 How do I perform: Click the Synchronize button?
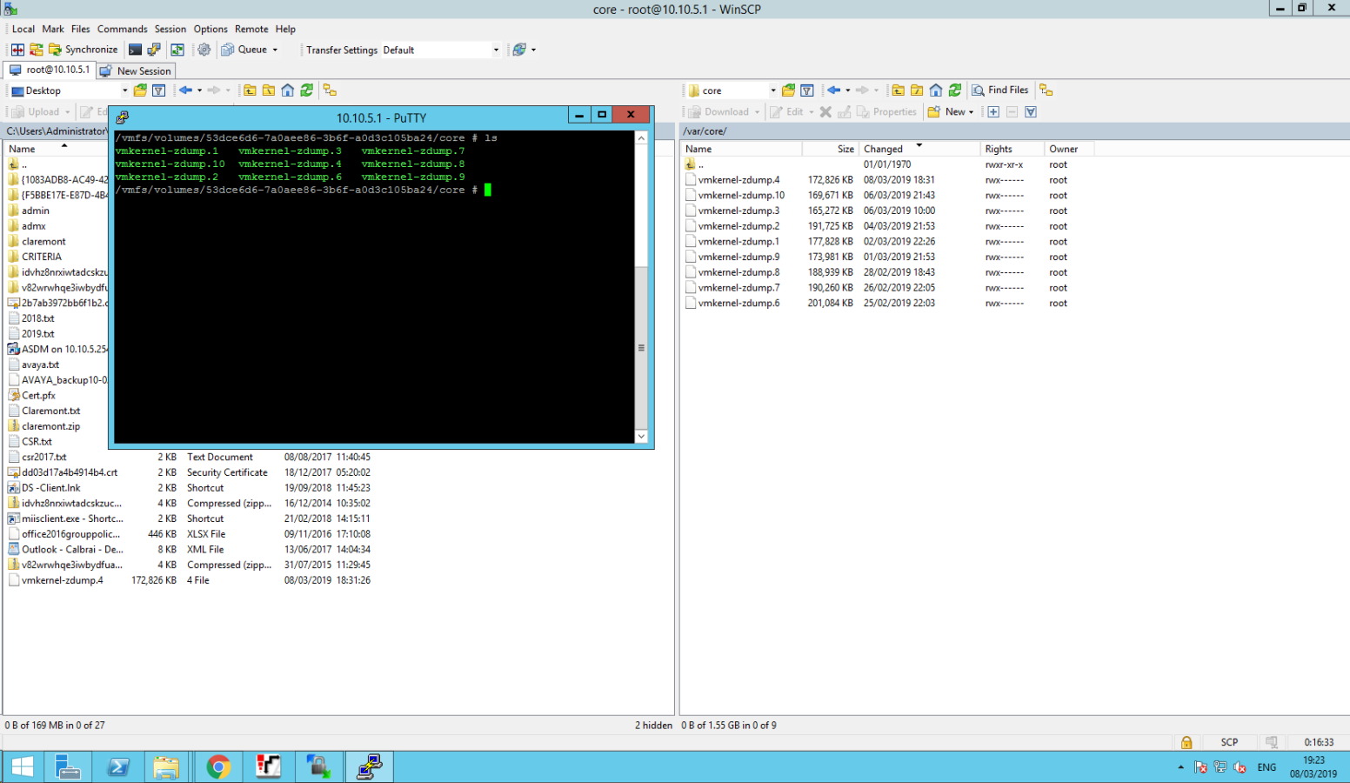click(83, 50)
